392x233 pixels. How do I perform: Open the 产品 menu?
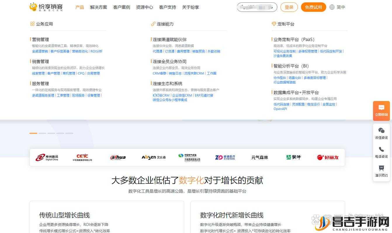(x=80, y=7)
